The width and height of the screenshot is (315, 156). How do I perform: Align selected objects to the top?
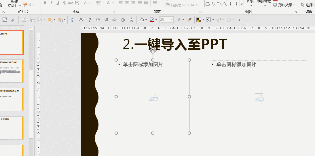pos(98,20)
